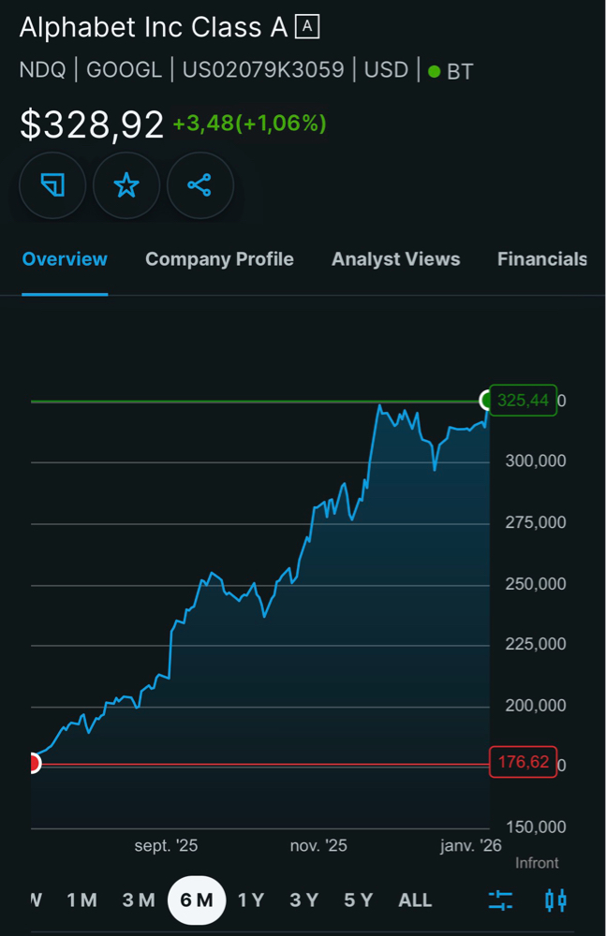Click the trade flag icon button

click(52, 185)
